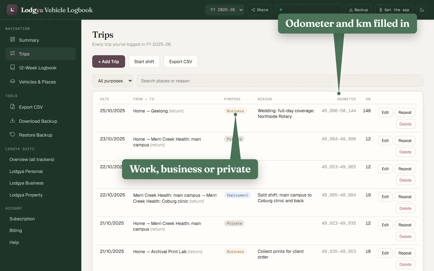Click the Start shift button
Image resolution: width=434 pixels, height=271 pixels.
(144, 62)
